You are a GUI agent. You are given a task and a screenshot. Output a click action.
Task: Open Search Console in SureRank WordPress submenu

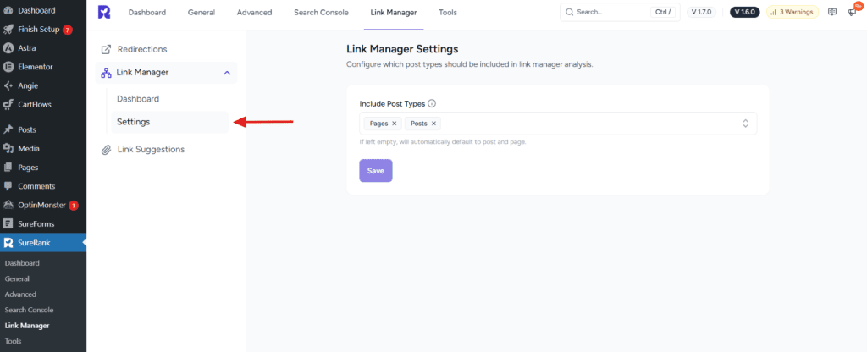coord(30,310)
